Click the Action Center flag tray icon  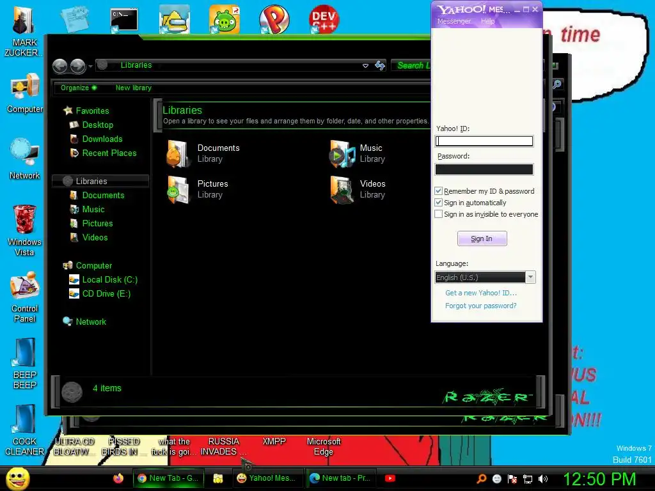[512, 479]
